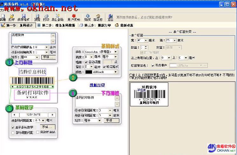Image resolution: width=237 pixels, height=155 pixels.
Task: Open the 上 start position dropdown
Action: [x=186, y=58]
